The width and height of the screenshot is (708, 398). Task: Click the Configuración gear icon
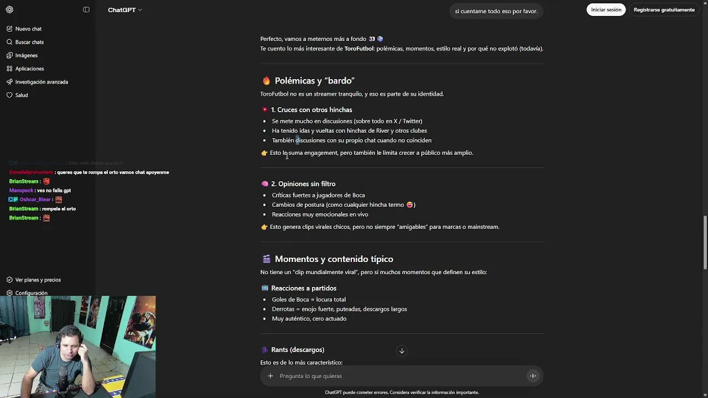(x=9, y=293)
